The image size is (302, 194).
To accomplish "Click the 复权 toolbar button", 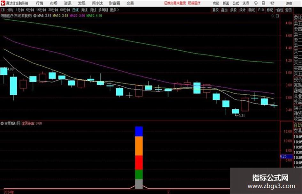I will point(215,10).
